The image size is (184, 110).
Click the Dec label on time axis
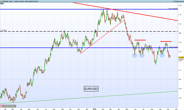pos(87,109)
